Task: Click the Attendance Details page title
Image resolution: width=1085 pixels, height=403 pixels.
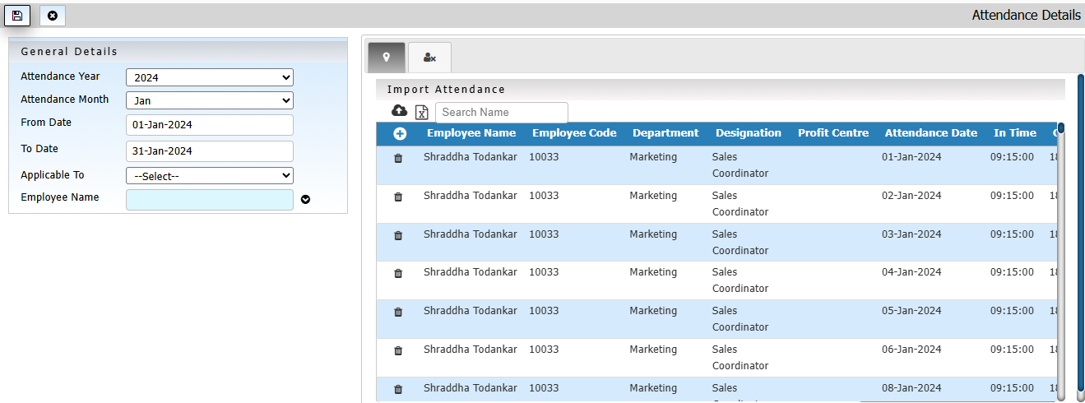Action: click(x=1027, y=15)
